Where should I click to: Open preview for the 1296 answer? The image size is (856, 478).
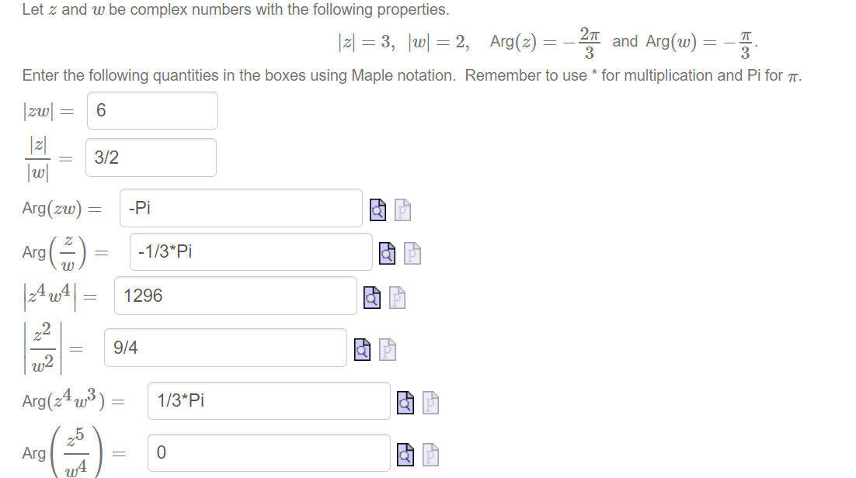tap(373, 296)
